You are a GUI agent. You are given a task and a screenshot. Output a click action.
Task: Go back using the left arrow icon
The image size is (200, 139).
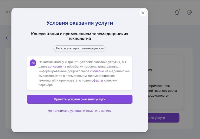(8, 38)
